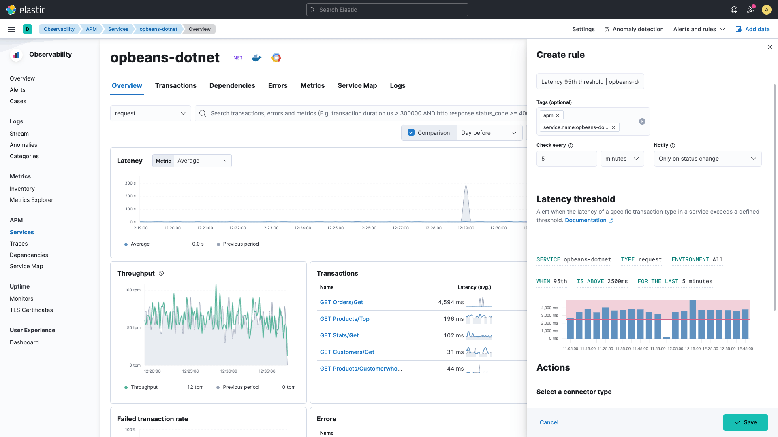Open the GET Orders/Get transaction
The height and width of the screenshot is (437, 778).
click(x=341, y=302)
